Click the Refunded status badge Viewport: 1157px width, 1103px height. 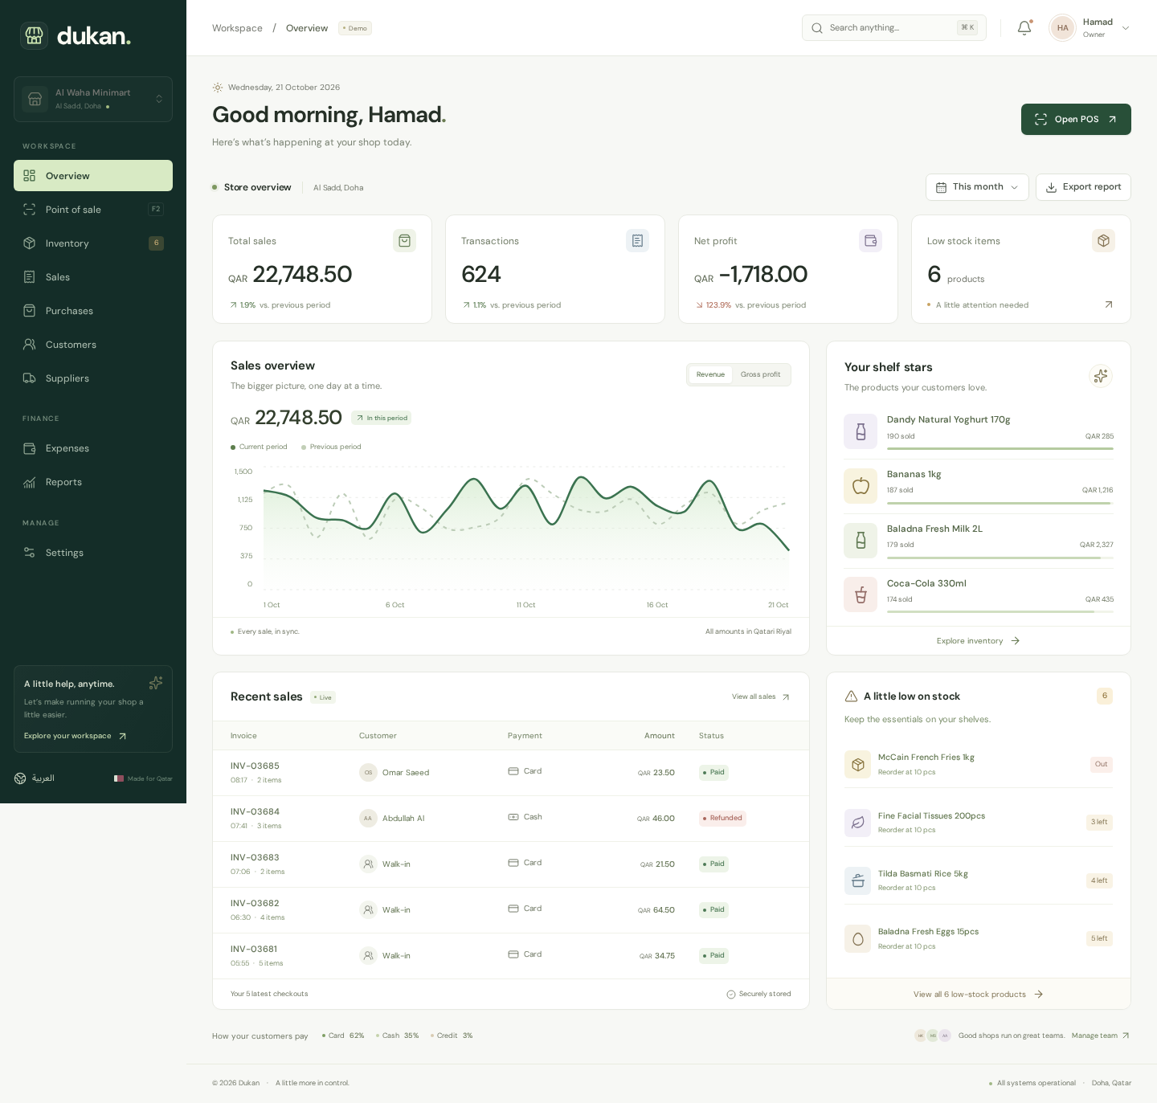tap(722, 819)
